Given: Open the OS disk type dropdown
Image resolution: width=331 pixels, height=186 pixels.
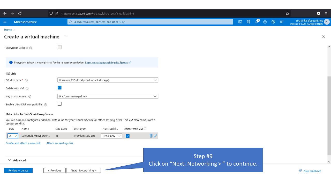Looking at the screenshot, I should (108, 80).
